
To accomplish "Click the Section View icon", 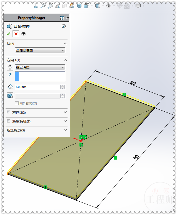I will point(65,6).
